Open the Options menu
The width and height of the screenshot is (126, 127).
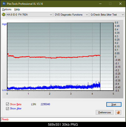[7, 9]
